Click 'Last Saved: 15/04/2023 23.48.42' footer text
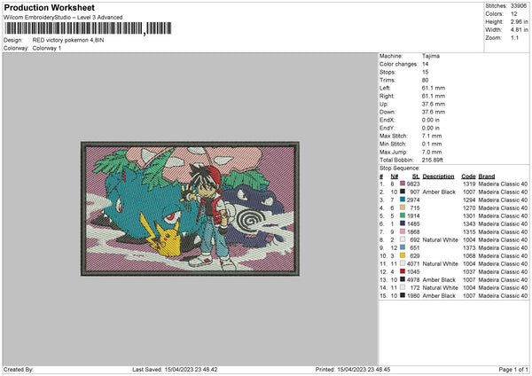 tap(175, 369)
